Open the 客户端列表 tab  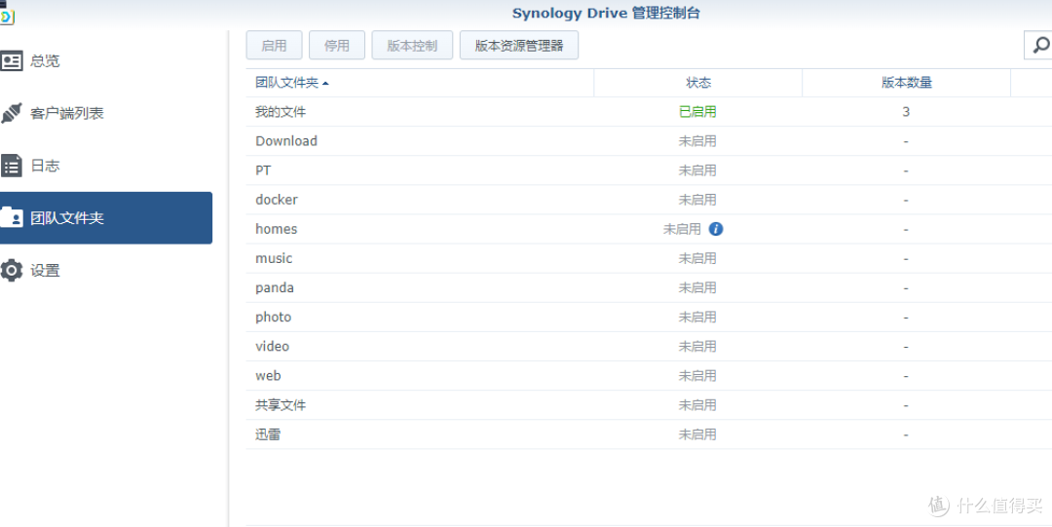[66, 113]
